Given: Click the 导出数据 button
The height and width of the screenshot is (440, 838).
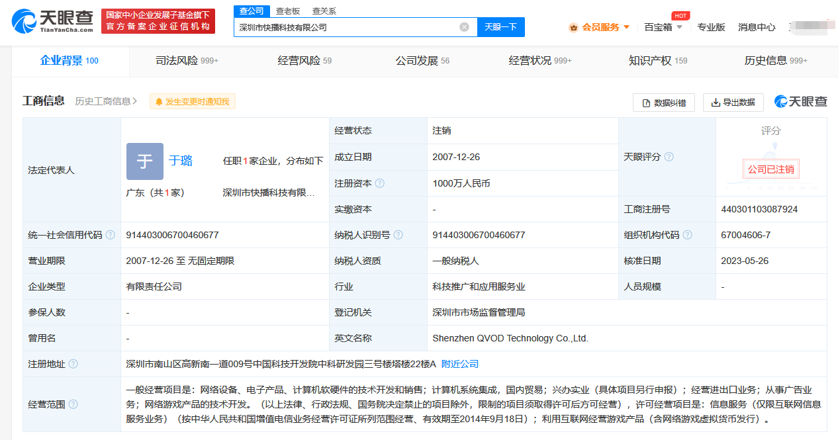Looking at the screenshot, I should [x=733, y=103].
